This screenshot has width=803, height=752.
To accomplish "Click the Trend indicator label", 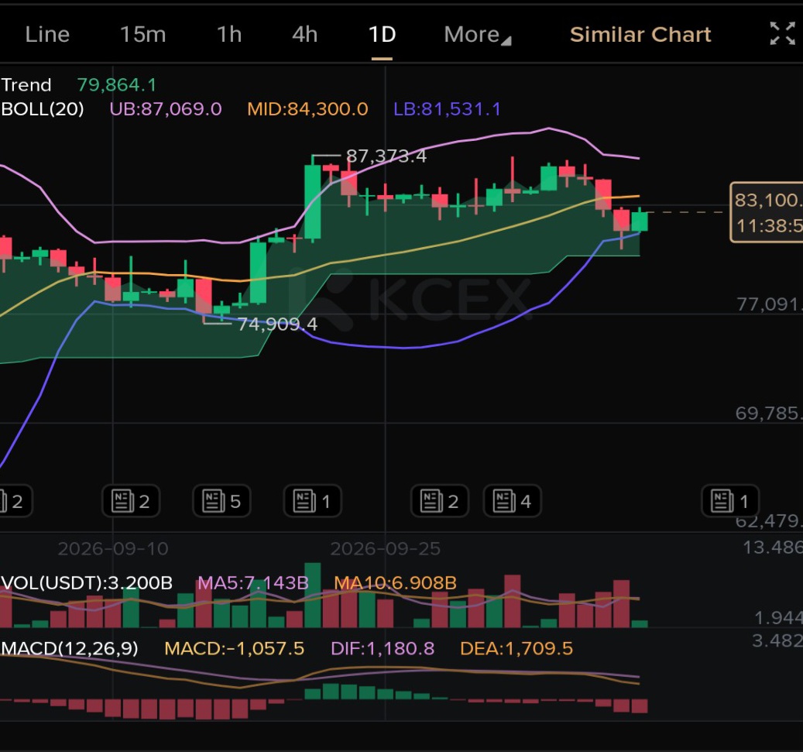I will tap(26, 84).
